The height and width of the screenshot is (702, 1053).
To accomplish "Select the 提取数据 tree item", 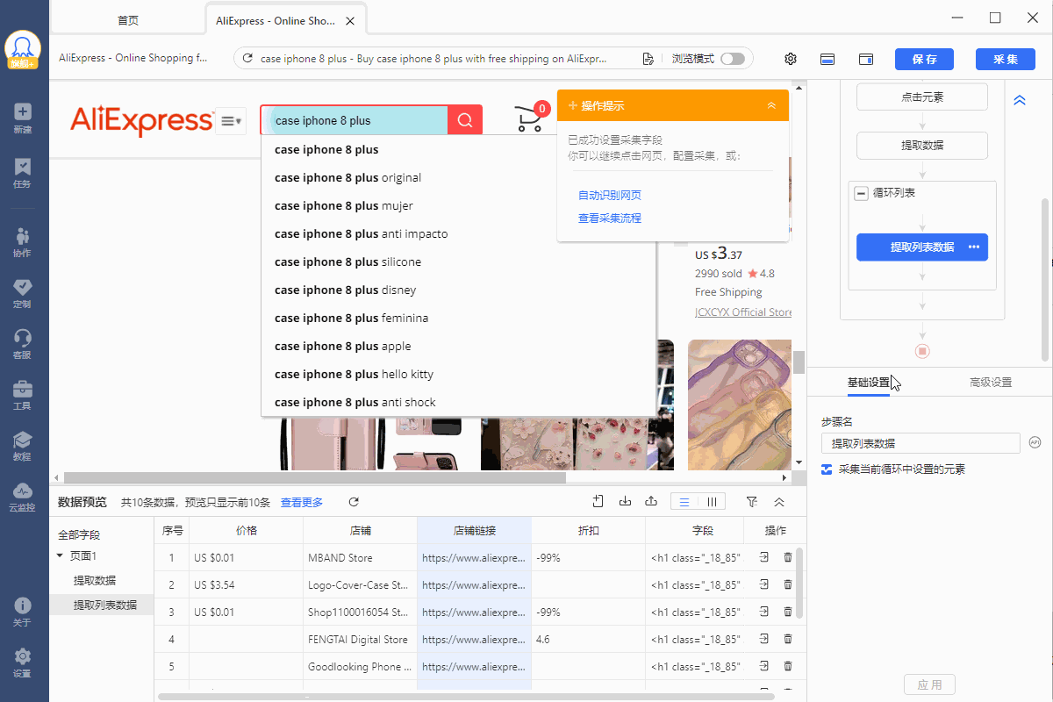I will point(95,580).
